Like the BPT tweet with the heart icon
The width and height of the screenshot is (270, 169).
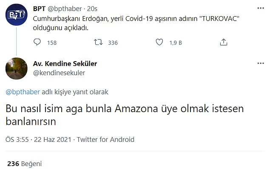pyautogui.click(x=159, y=42)
